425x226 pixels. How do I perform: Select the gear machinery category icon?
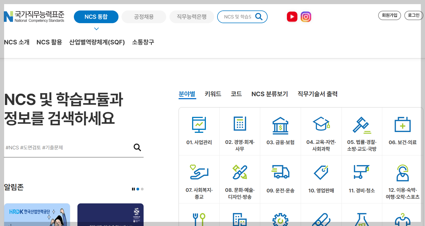click(x=280, y=219)
